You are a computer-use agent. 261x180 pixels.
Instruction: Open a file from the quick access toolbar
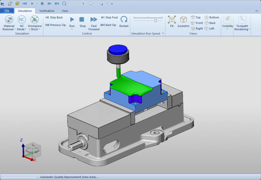pos(17,4)
